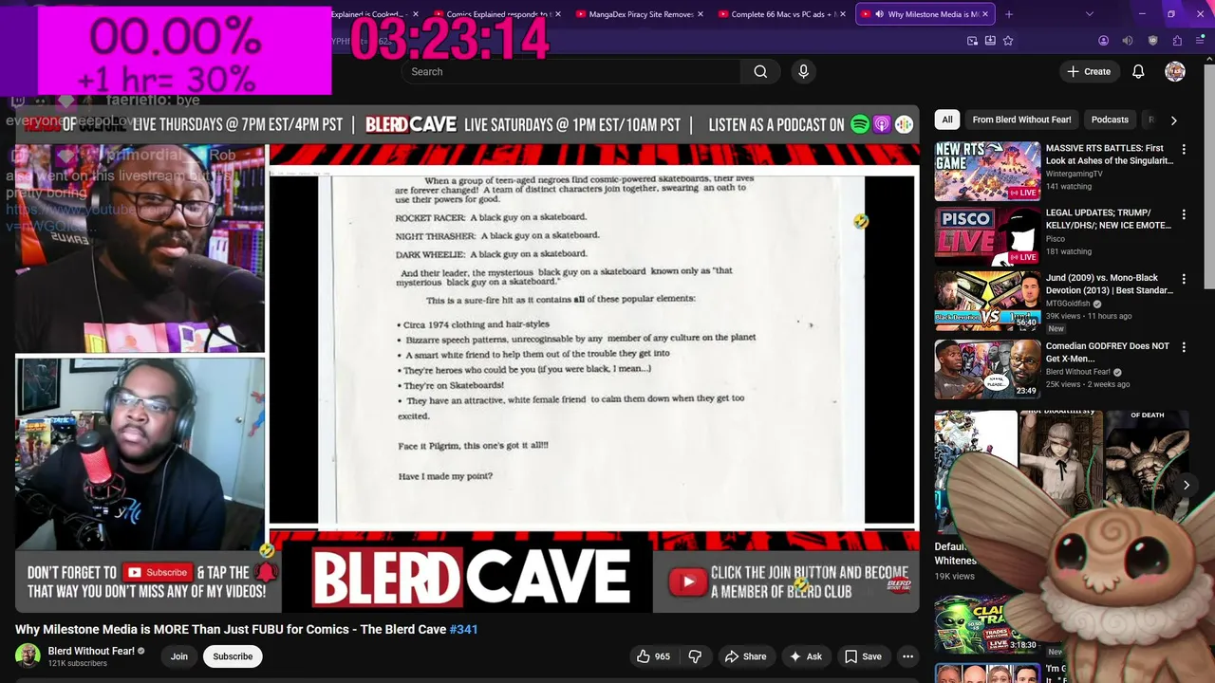Click the WintergamingTV channel name
The height and width of the screenshot is (683, 1215).
coord(1074,175)
